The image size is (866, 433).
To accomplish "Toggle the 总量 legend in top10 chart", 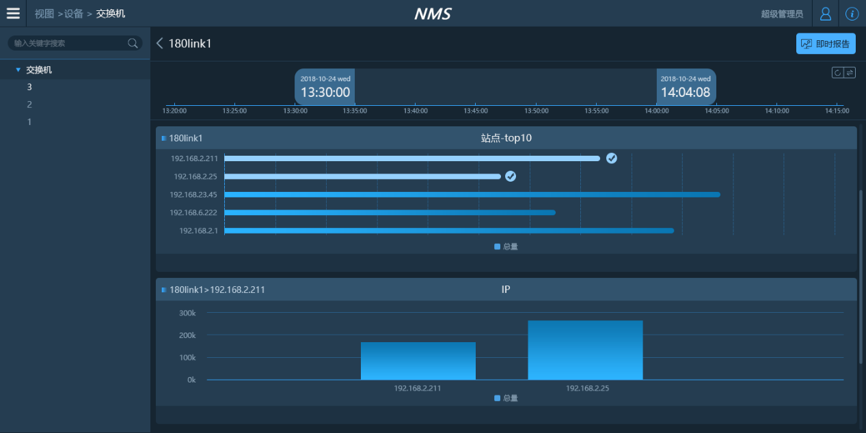I will tap(506, 247).
